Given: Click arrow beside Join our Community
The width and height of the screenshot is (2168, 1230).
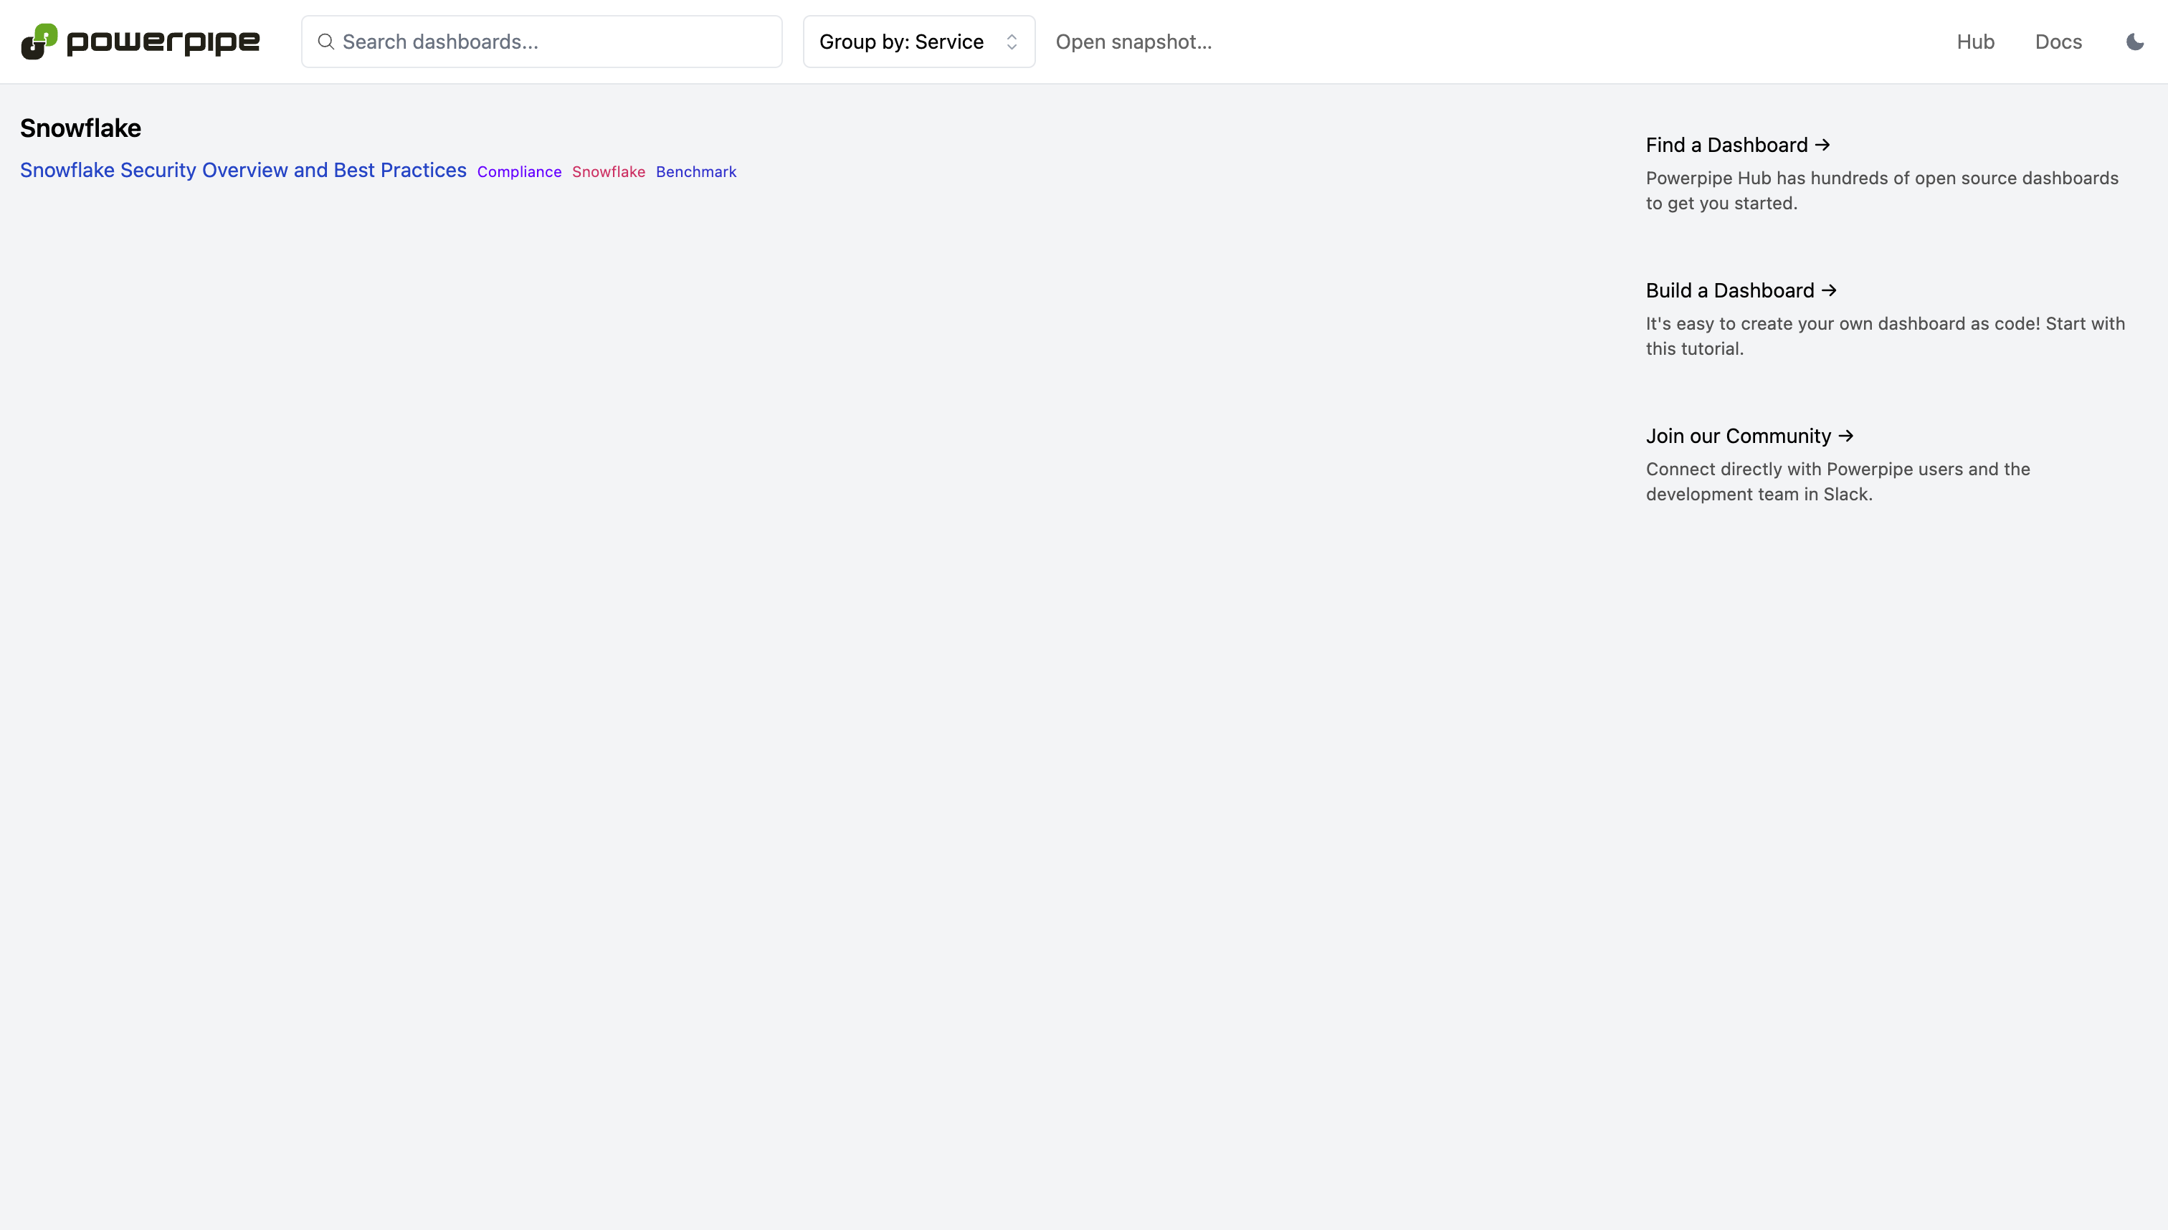Looking at the screenshot, I should coord(1846,436).
